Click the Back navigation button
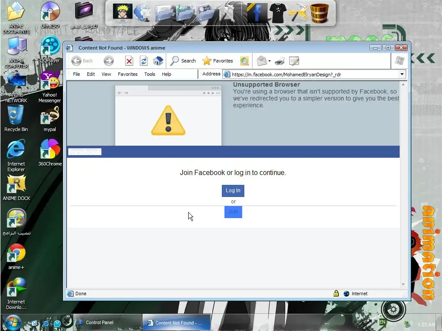This screenshot has height=331, width=442. click(x=82, y=61)
